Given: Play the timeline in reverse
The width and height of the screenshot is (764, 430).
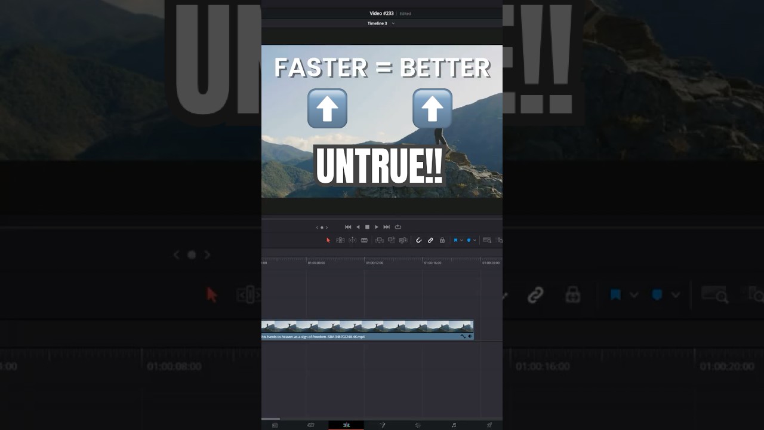Looking at the screenshot, I should point(358,227).
